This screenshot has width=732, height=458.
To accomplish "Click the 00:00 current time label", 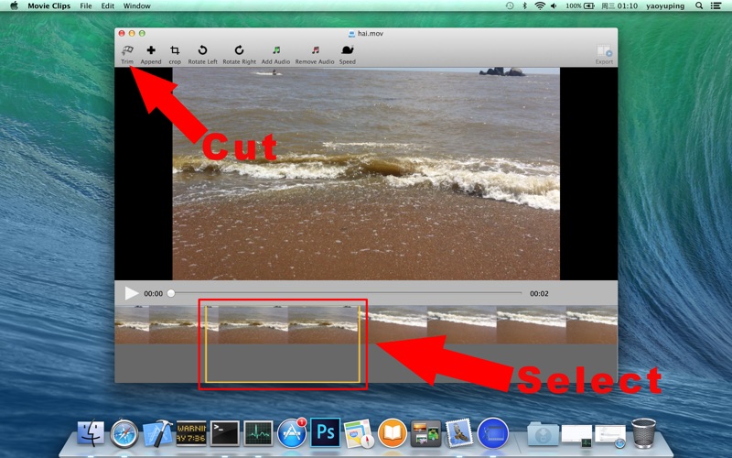I will 153,293.
